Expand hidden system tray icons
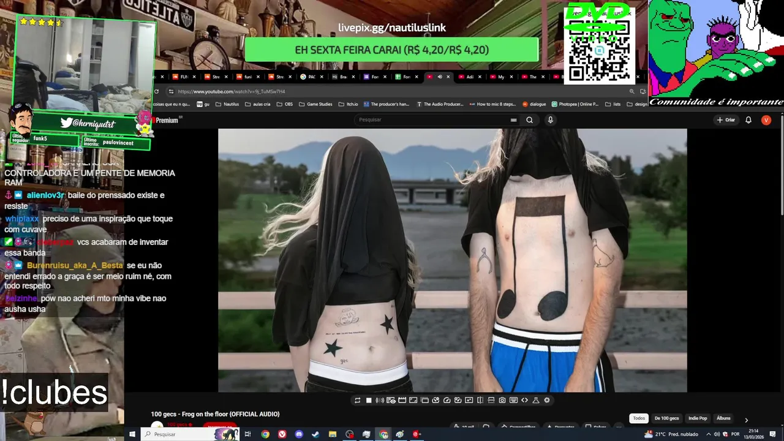 tap(709, 434)
